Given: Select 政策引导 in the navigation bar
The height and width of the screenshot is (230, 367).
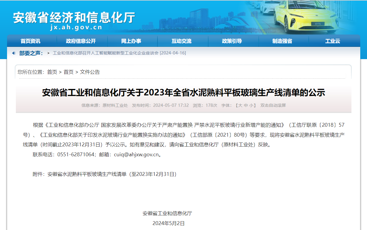Looking at the screenshot, I should pos(232,41).
